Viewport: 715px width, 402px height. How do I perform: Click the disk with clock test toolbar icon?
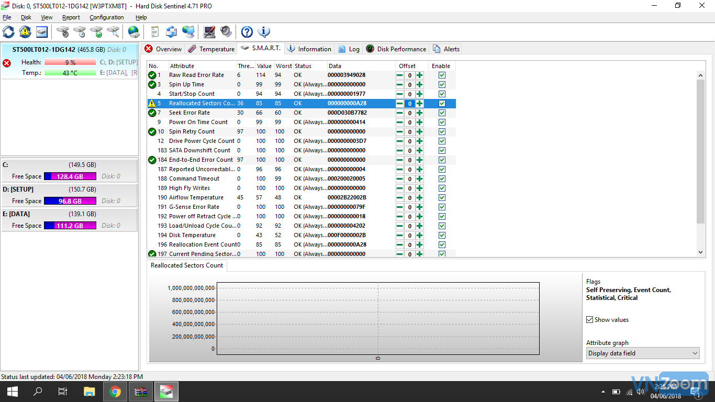click(80, 32)
